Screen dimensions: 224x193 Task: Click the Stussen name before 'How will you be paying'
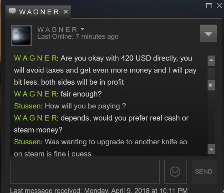click(27, 106)
